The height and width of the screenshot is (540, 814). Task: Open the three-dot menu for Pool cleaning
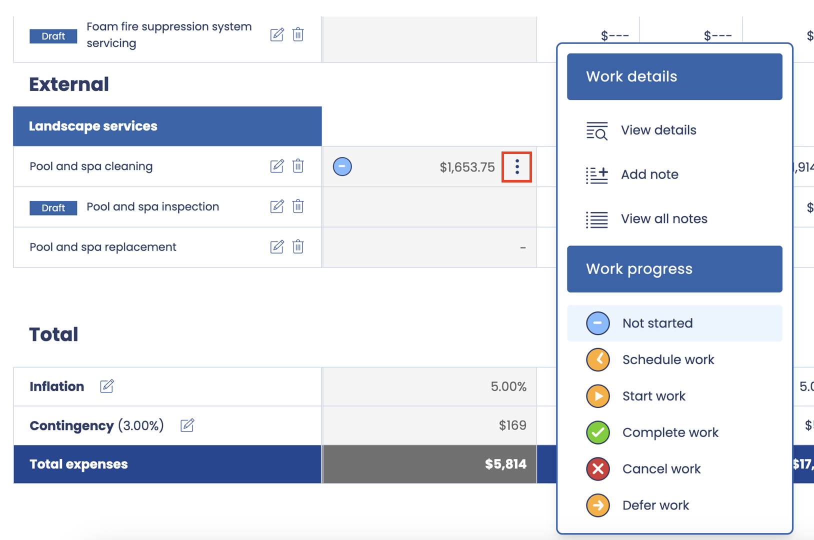point(517,167)
